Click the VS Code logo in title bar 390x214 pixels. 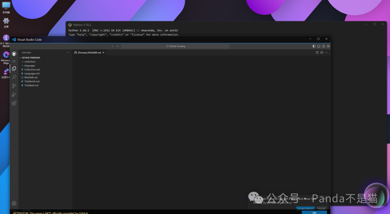pos(14,40)
